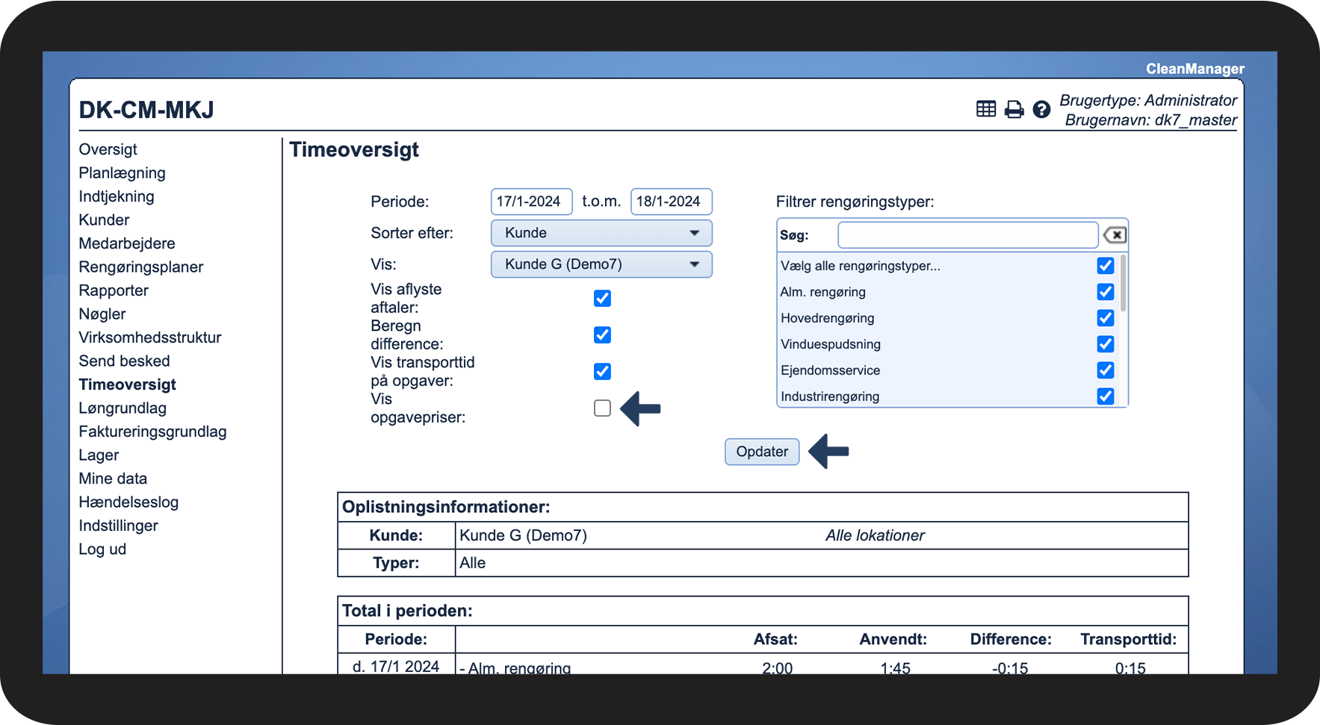Go to Rengøringsplaner menu item

coord(140,267)
